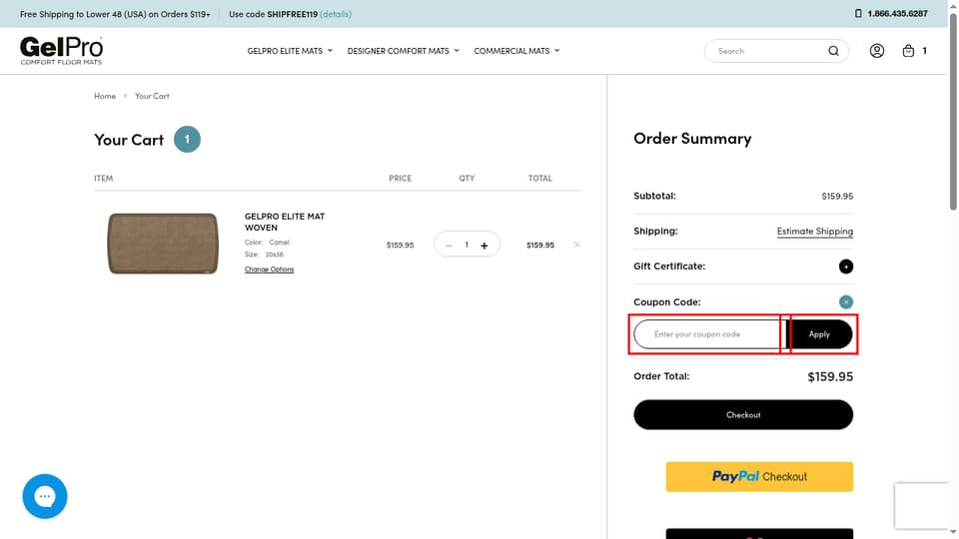Click the Your Cart breadcrumb

152,96
